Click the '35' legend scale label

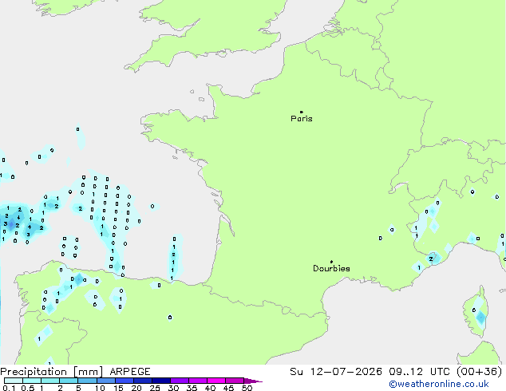[192, 388]
